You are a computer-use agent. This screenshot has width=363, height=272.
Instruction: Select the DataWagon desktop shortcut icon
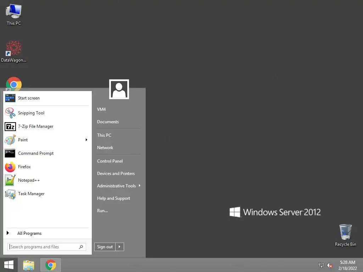[x=14, y=48]
